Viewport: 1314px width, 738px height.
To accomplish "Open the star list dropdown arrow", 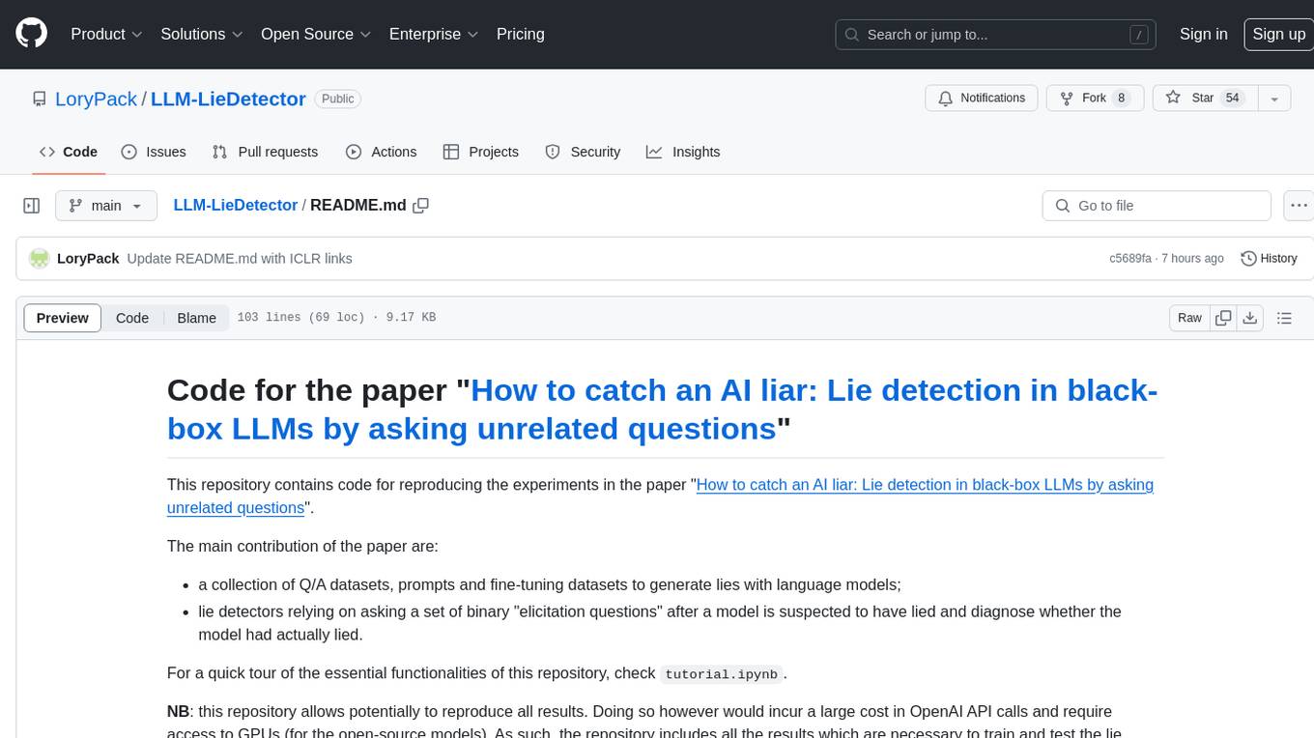I will coord(1274,99).
